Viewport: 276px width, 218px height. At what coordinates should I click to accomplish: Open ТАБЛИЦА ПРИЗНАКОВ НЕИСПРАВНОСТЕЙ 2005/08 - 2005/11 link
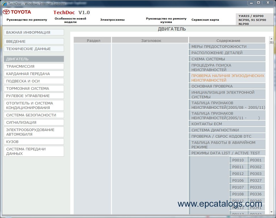227,105
